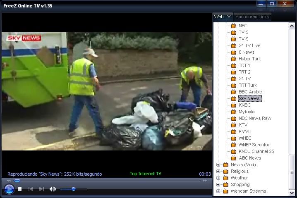Click the TV icon beside KTVI
The image size is (297, 198).
(234, 125)
